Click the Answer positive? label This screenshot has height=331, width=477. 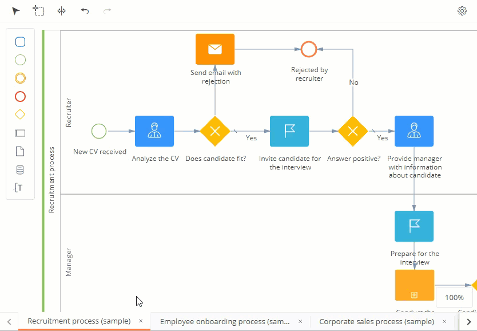354,159
